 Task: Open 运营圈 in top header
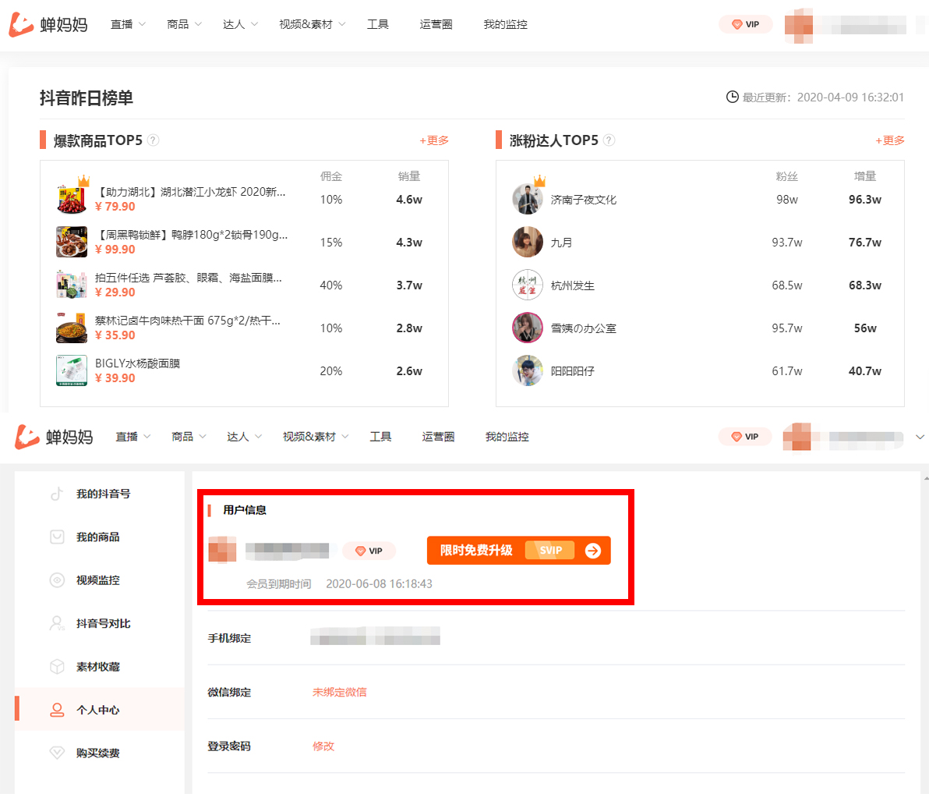pyautogui.click(x=436, y=24)
